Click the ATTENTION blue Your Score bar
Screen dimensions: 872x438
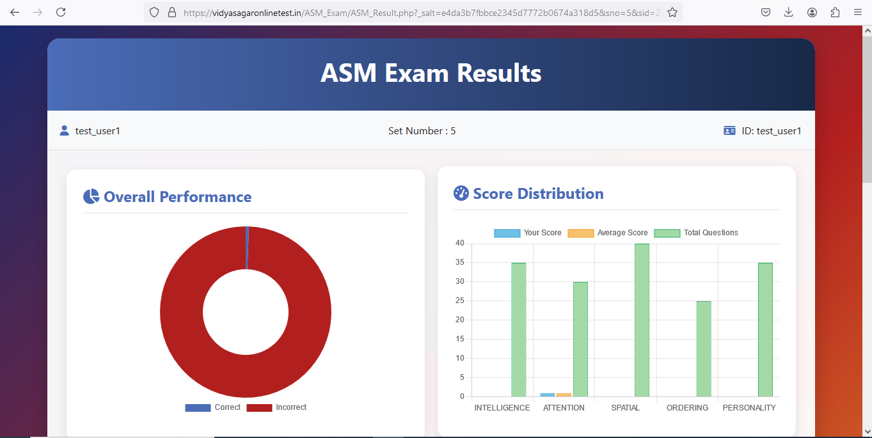[x=548, y=395]
